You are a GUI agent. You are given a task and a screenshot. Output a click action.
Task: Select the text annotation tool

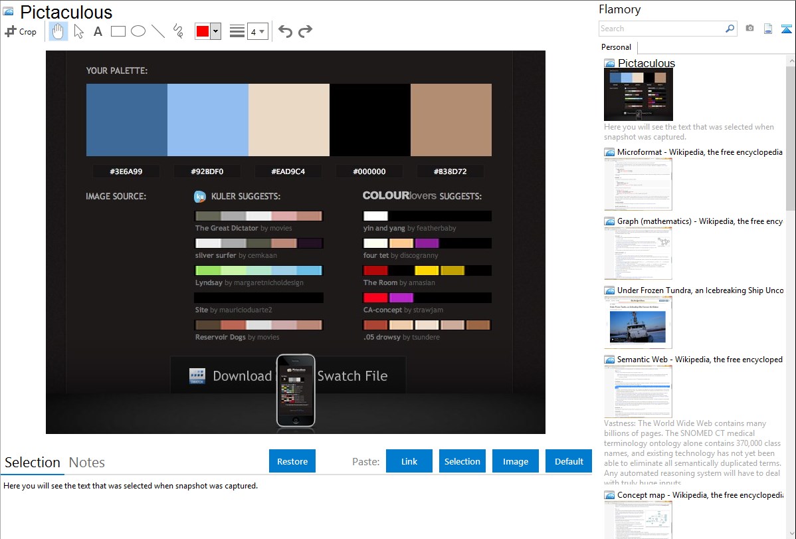(x=98, y=31)
